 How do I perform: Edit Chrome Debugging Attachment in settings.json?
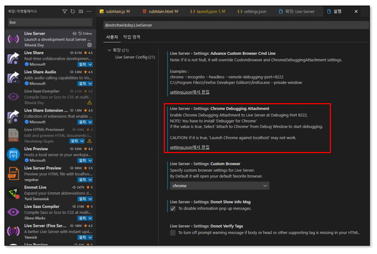pos(189,148)
